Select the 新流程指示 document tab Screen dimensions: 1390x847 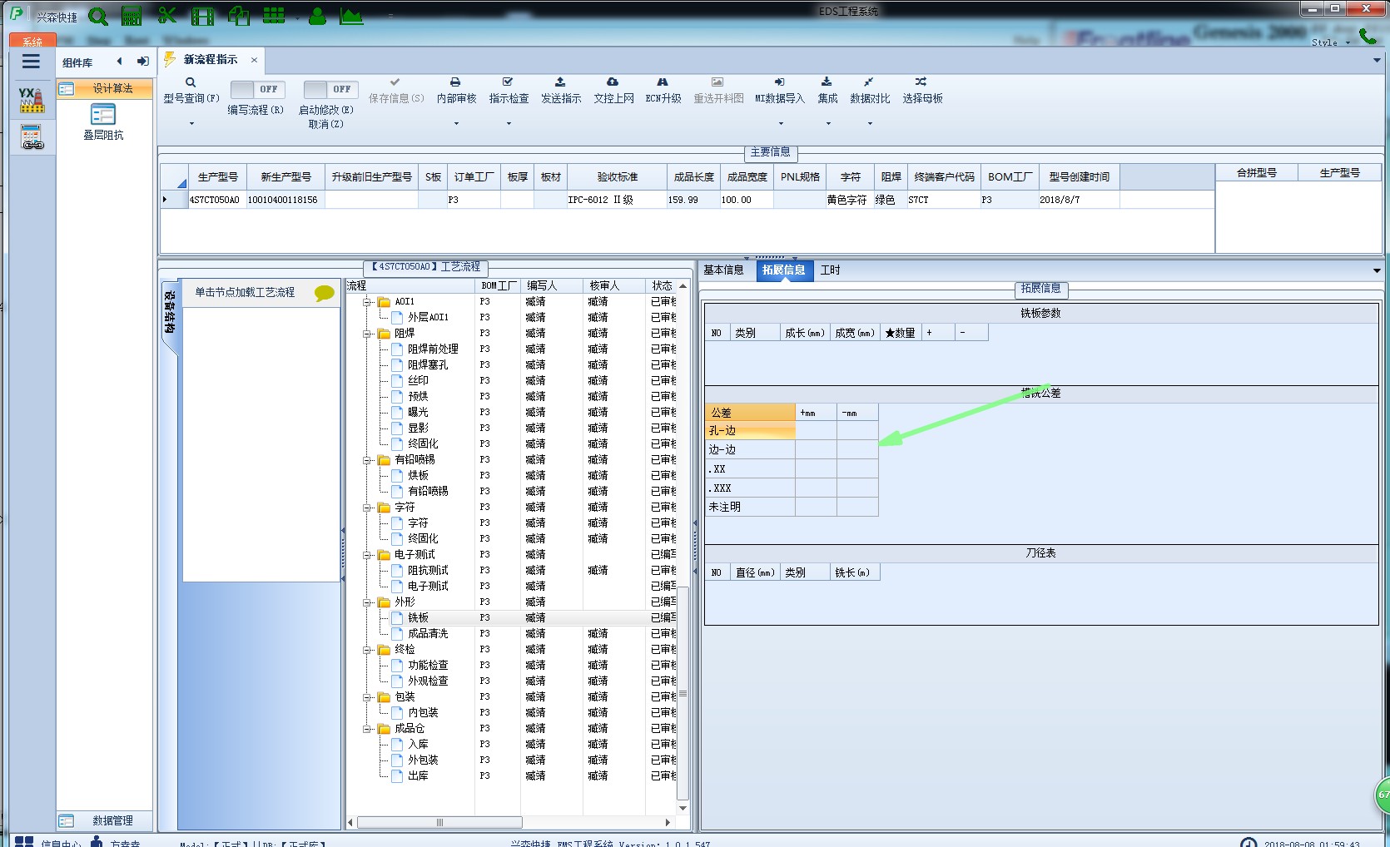tap(210, 60)
